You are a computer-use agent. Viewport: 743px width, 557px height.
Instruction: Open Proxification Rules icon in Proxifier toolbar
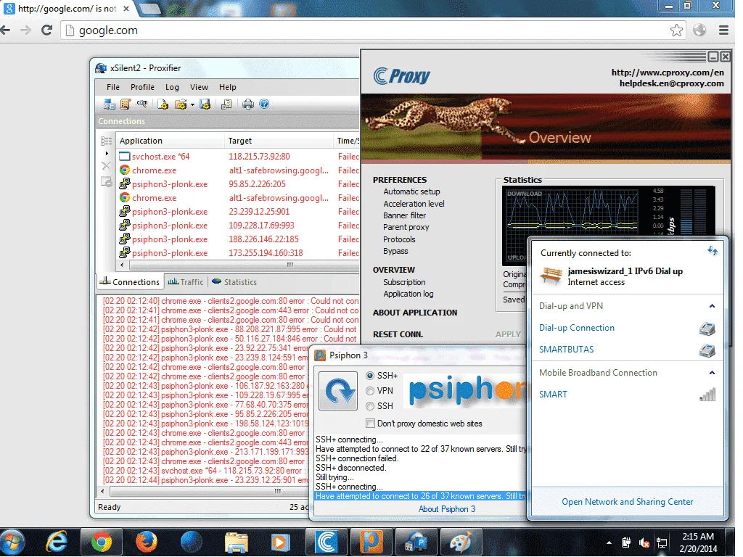[x=125, y=104]
